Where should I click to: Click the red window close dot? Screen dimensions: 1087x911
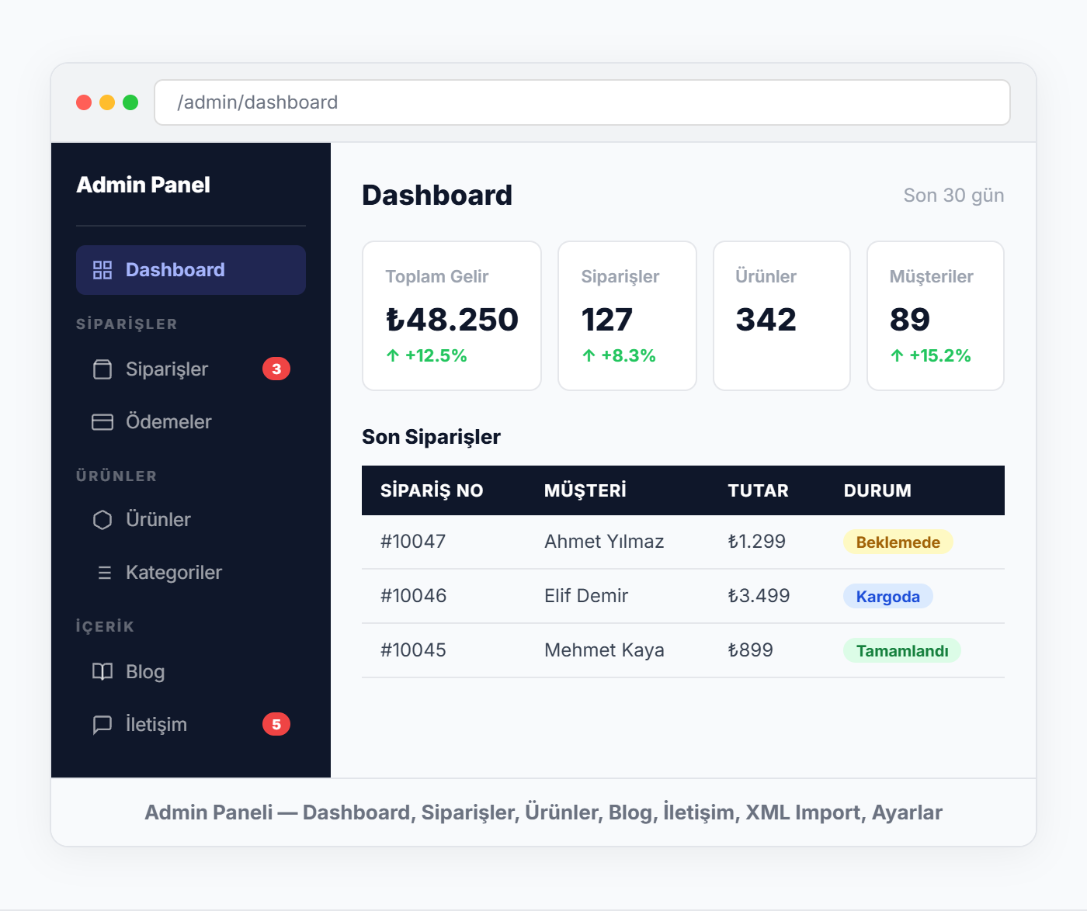[84, 102]
